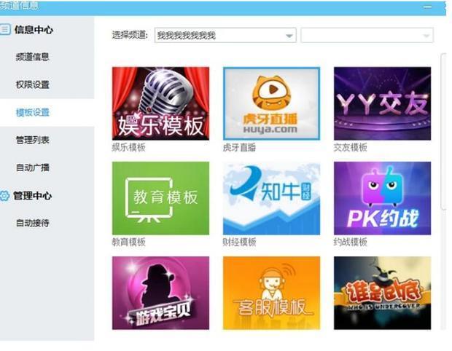
Task: Minimize the window using the title bar button
Action: click(427, 7)
